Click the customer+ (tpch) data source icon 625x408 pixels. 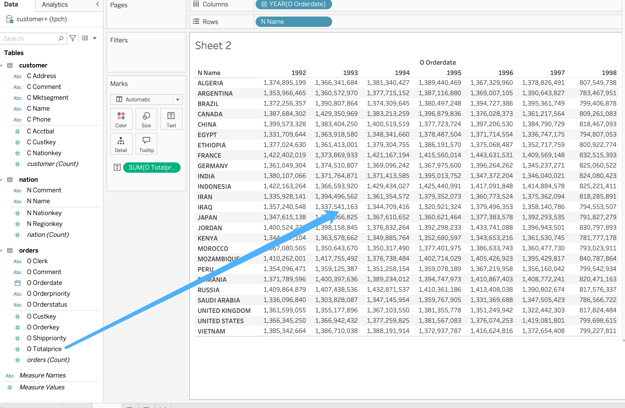[10, 19]
